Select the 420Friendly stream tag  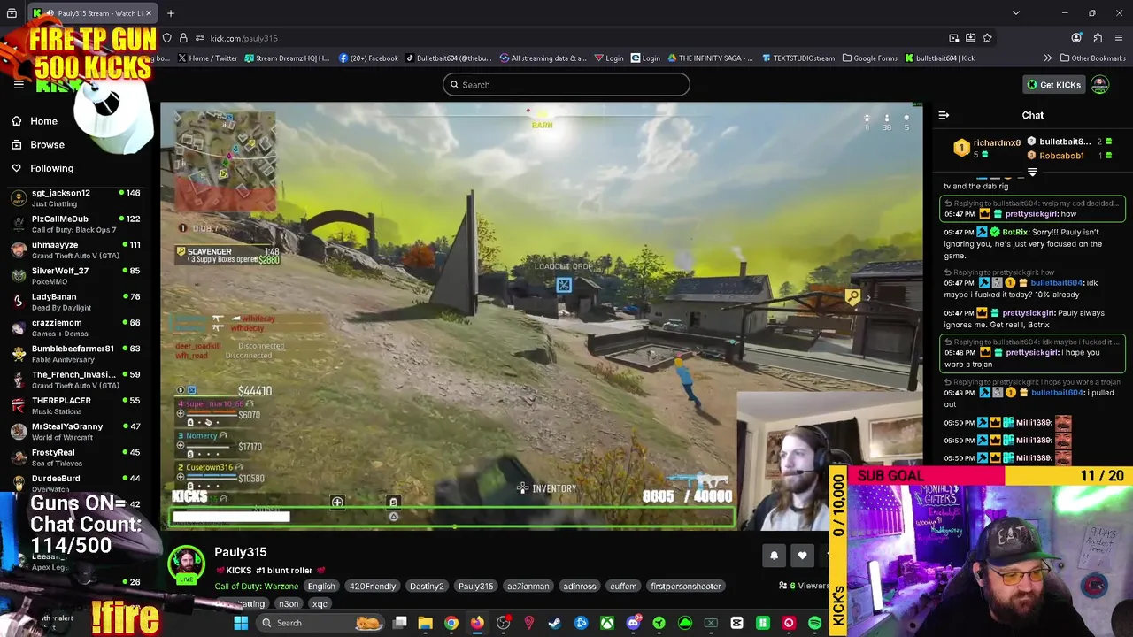(x=372, y=586)
